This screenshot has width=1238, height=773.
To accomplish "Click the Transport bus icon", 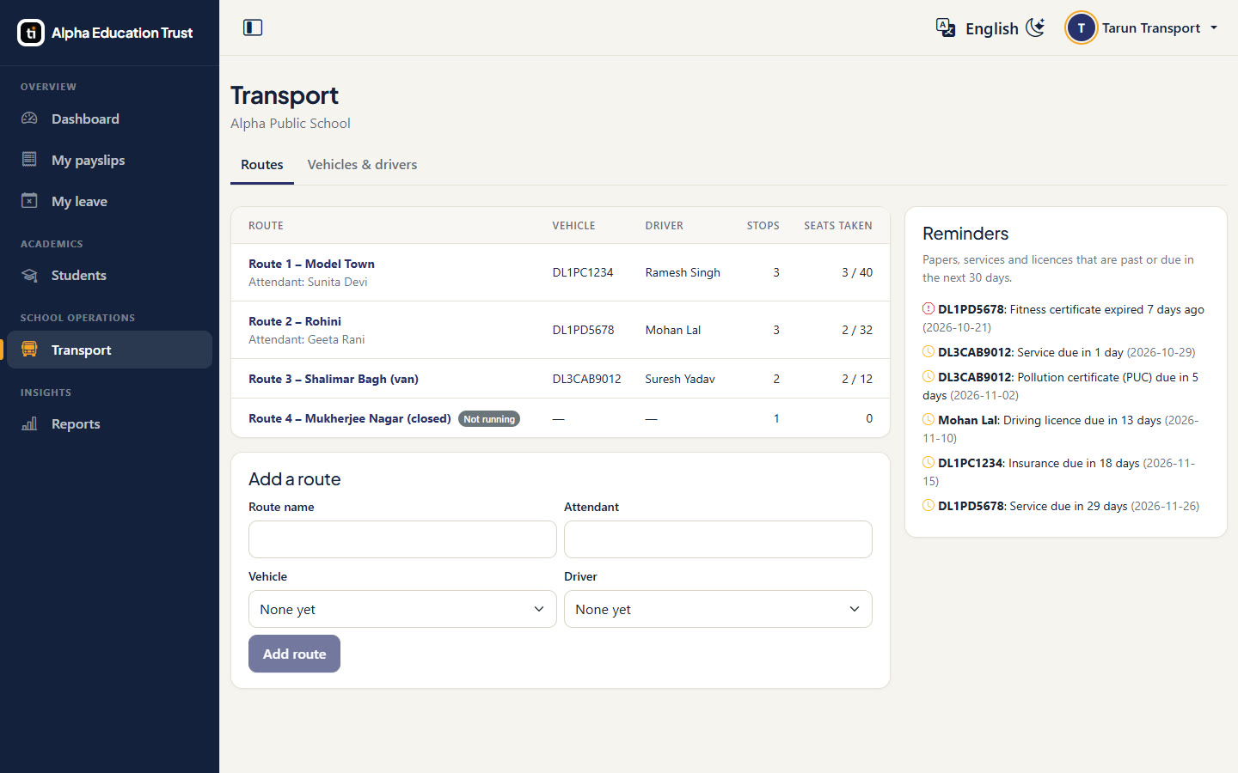I will click(x=29, y=350).
